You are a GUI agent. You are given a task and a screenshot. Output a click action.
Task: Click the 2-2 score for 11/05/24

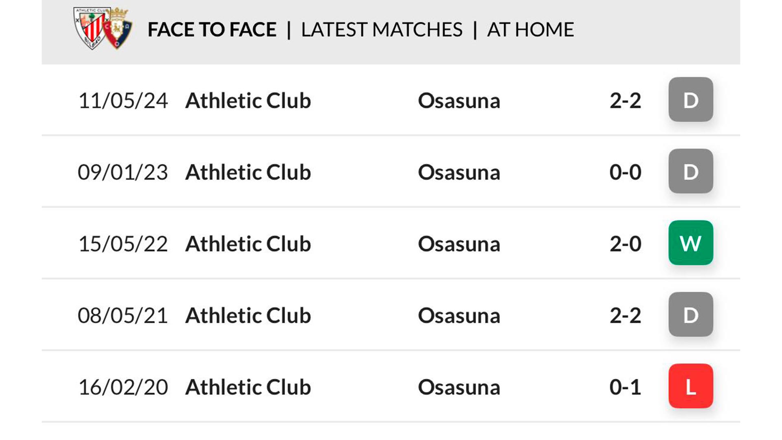[x=625, y=101]
